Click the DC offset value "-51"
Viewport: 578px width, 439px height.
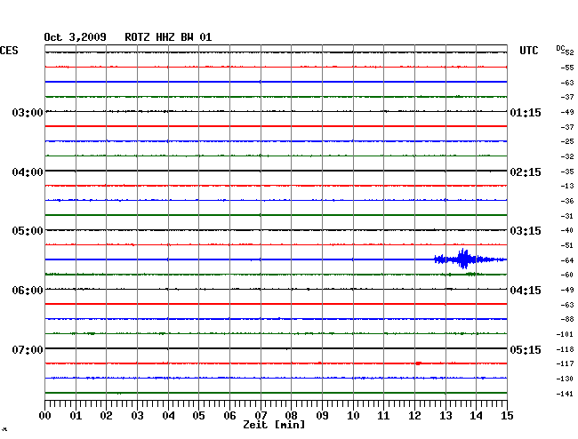coord(567,245)
